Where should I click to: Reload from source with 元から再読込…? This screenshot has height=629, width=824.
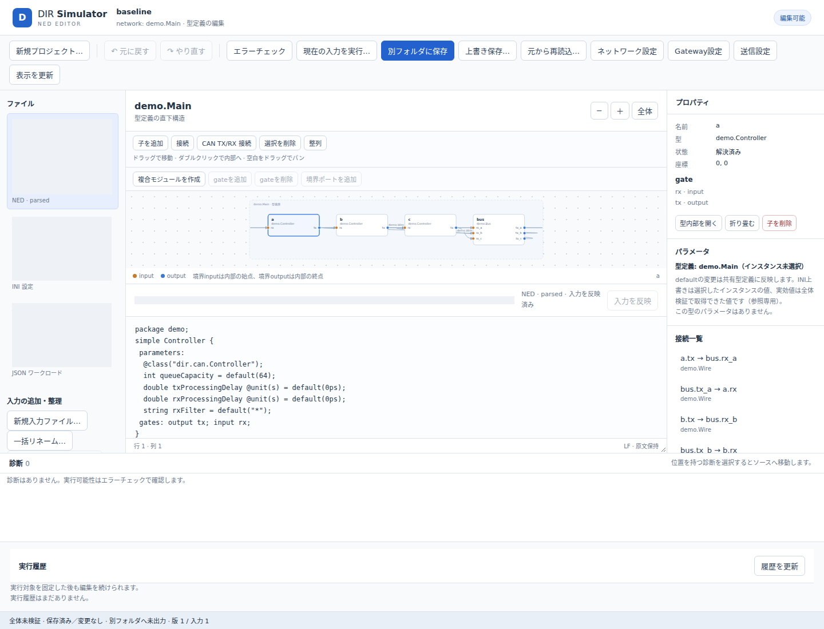click(x=553, y=51)
